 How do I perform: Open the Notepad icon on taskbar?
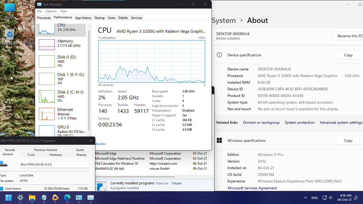(x=44, y=197)
